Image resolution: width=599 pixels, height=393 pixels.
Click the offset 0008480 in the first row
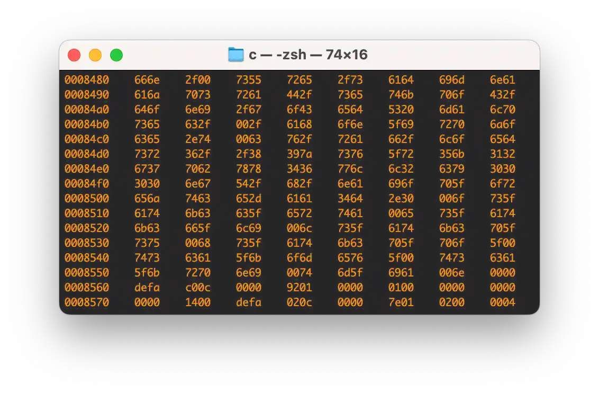tap(87, 80)
